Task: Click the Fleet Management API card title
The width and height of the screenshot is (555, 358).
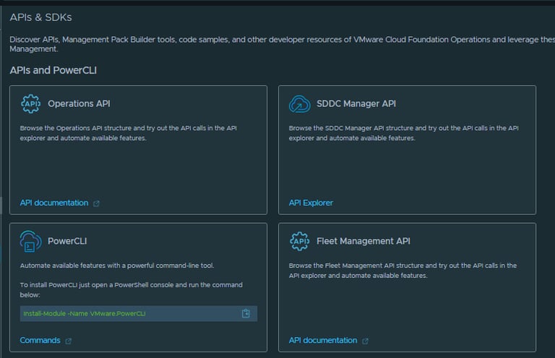Action: 363,241
